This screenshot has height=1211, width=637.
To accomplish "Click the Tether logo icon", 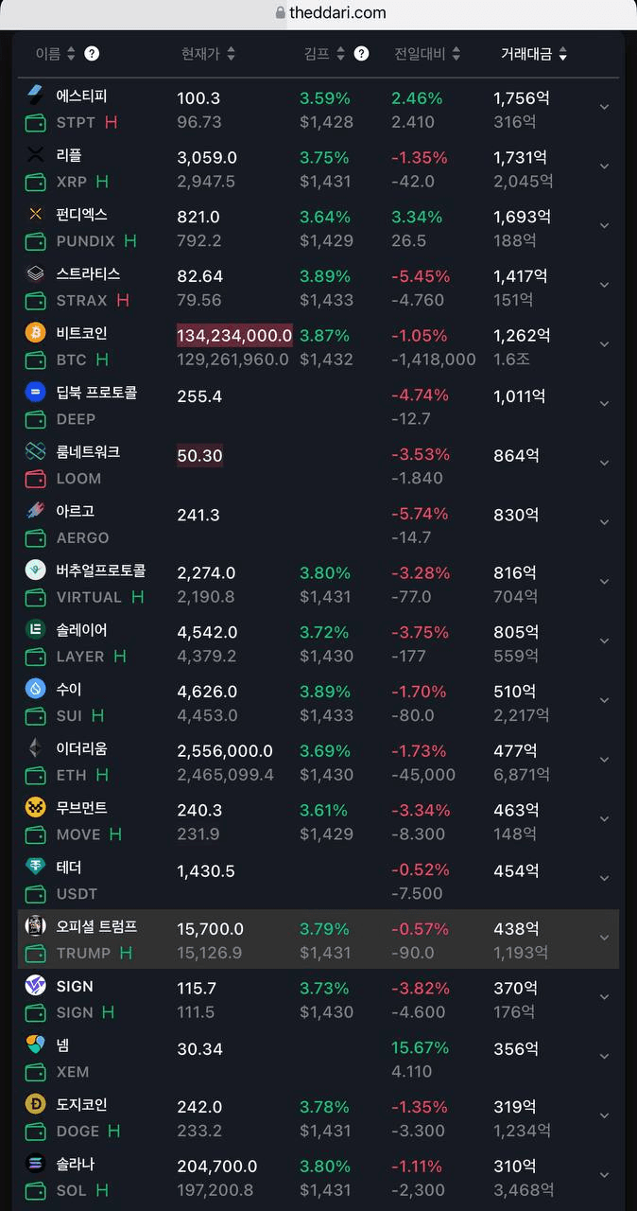I will pos(35,867).
